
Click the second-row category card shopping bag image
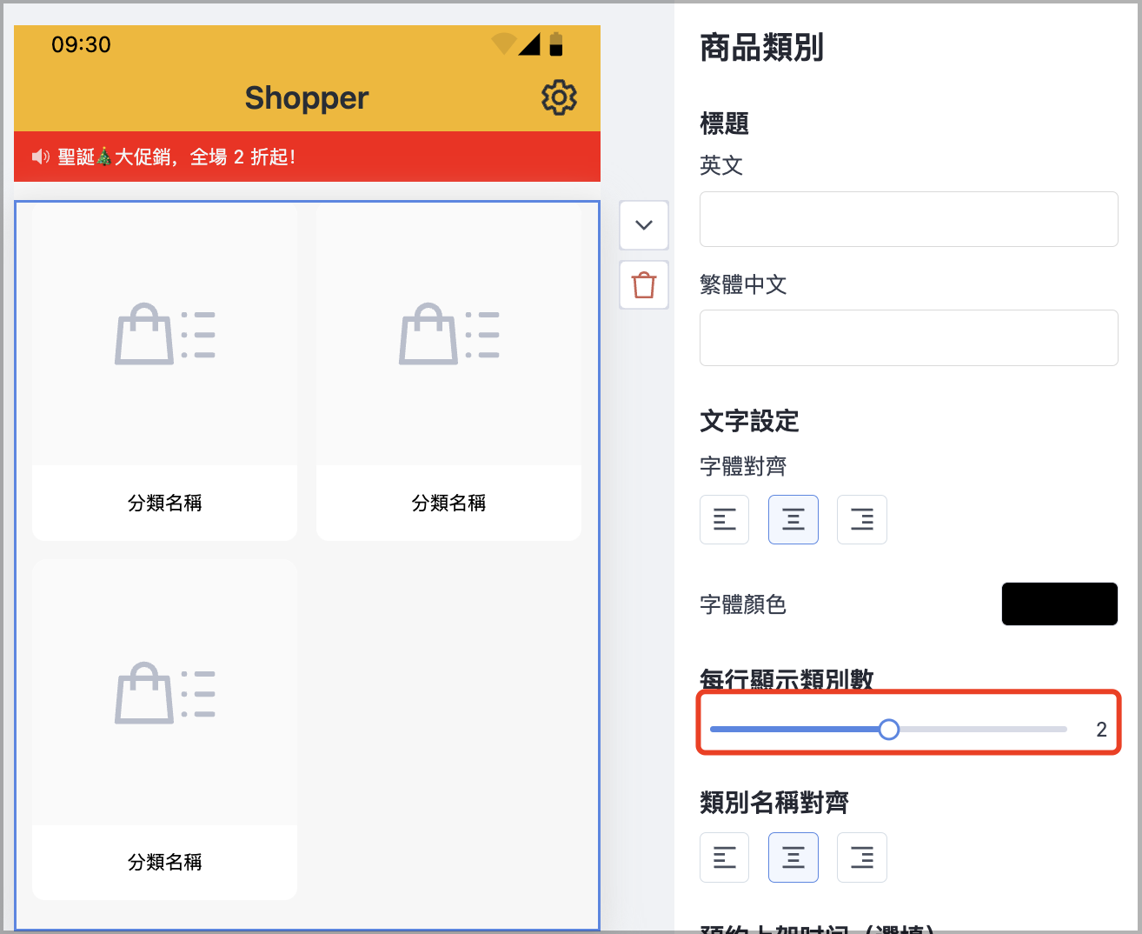pos(165,693)
